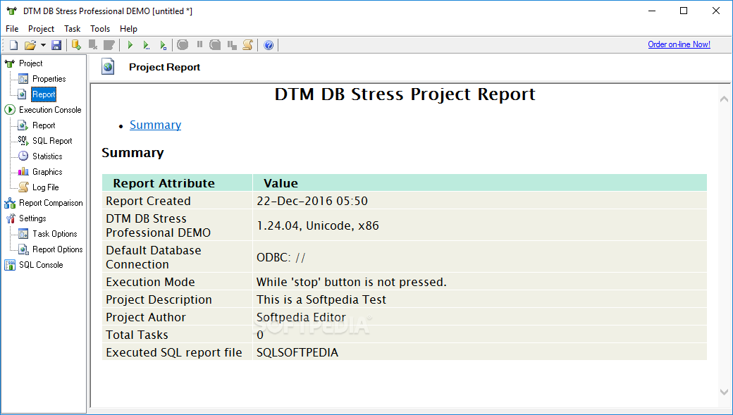
Task: Click the grayed edit task toolbar icon
Action: pyautogui.click(x=109, y=45)
